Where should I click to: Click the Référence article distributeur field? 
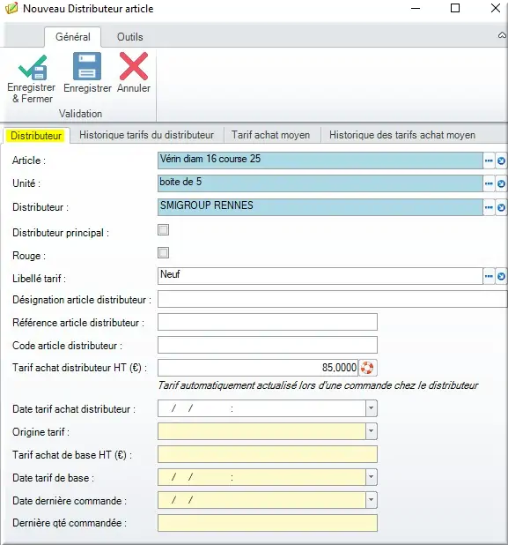(x=268, y=322)
